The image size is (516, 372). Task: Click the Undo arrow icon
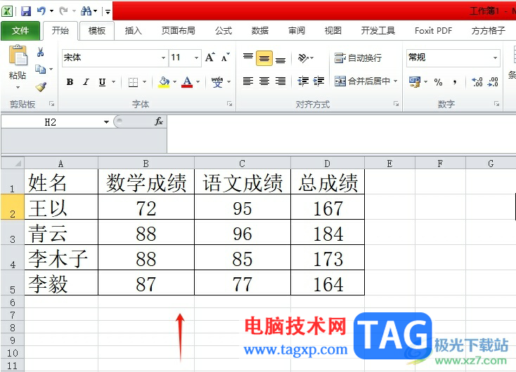tap(41, 11)
